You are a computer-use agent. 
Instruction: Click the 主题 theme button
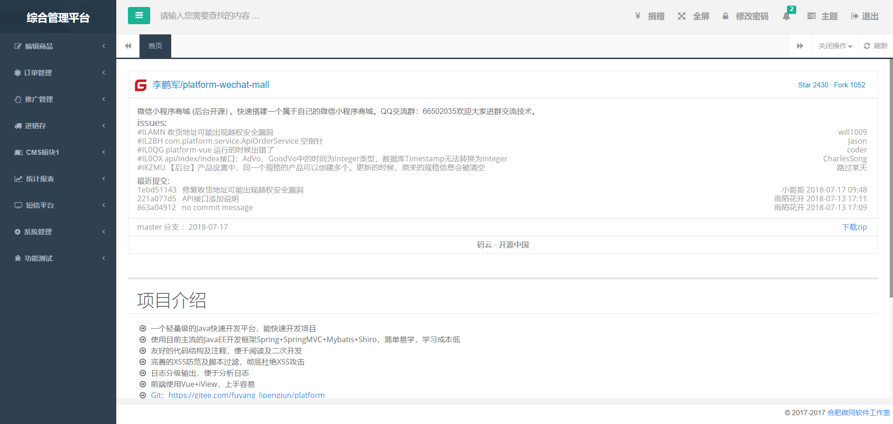(x=823, y=16)
